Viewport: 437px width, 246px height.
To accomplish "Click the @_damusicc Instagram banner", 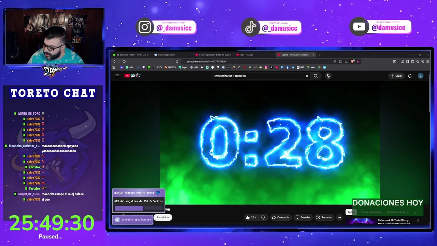I will [x=167, y=27].
